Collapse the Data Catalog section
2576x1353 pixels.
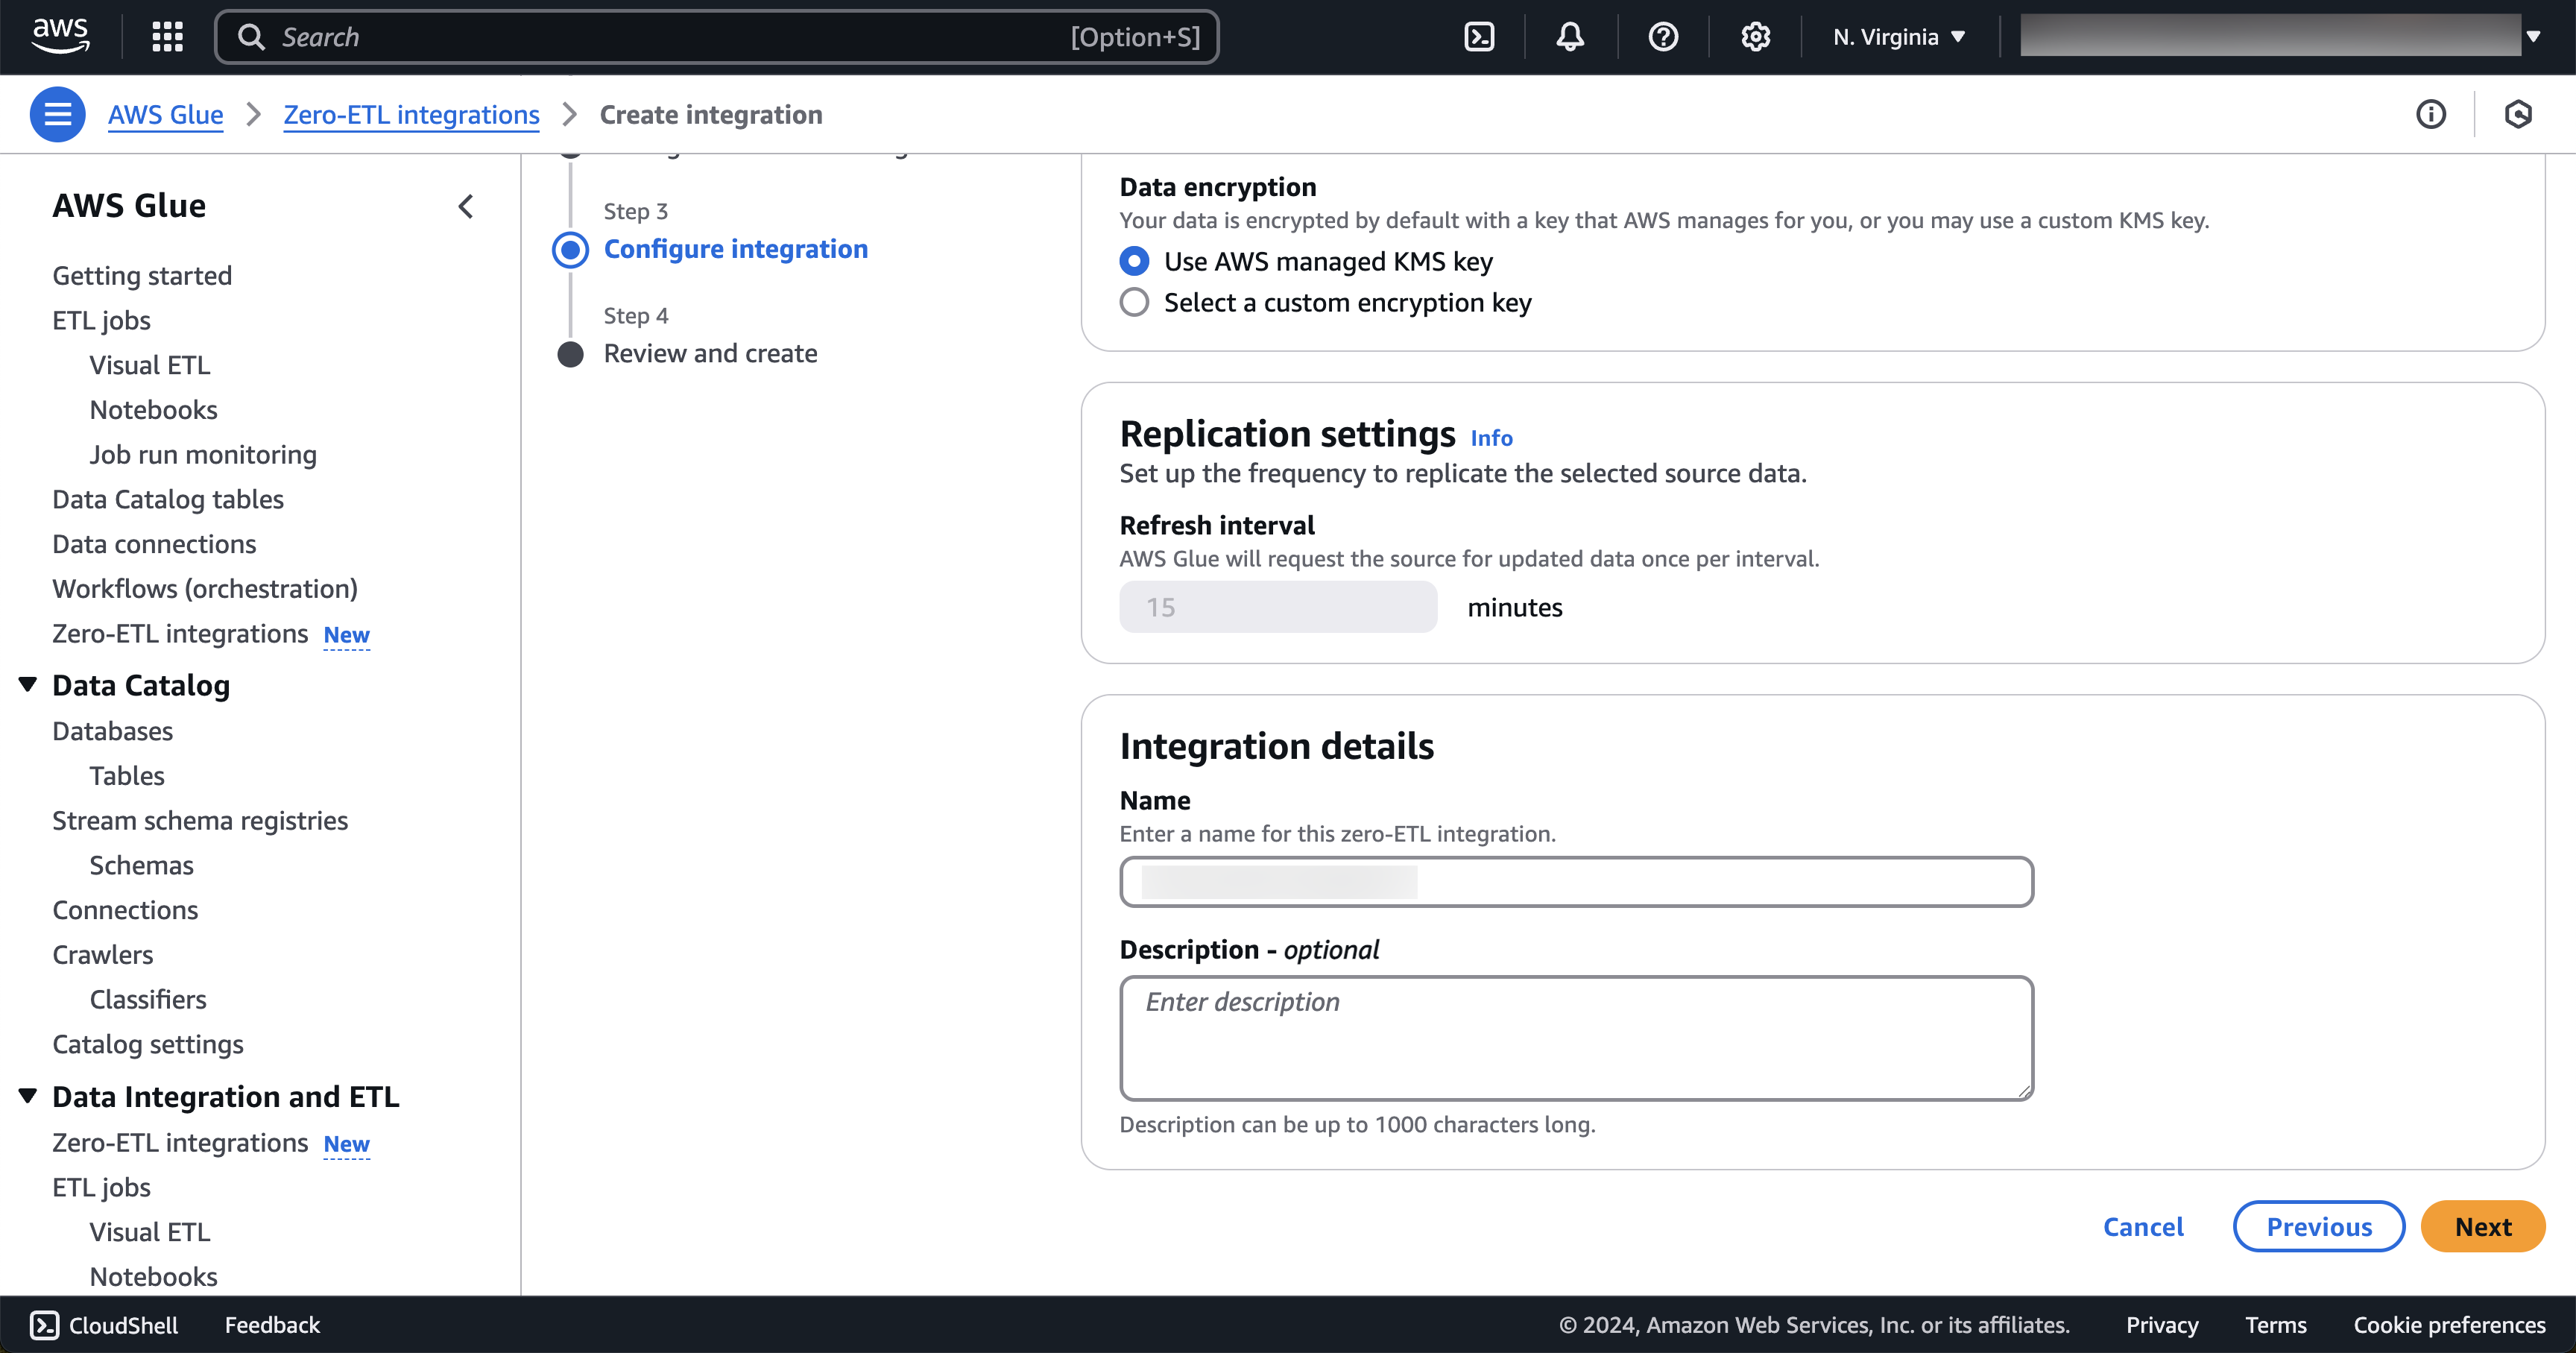click(x=28, y=685)
